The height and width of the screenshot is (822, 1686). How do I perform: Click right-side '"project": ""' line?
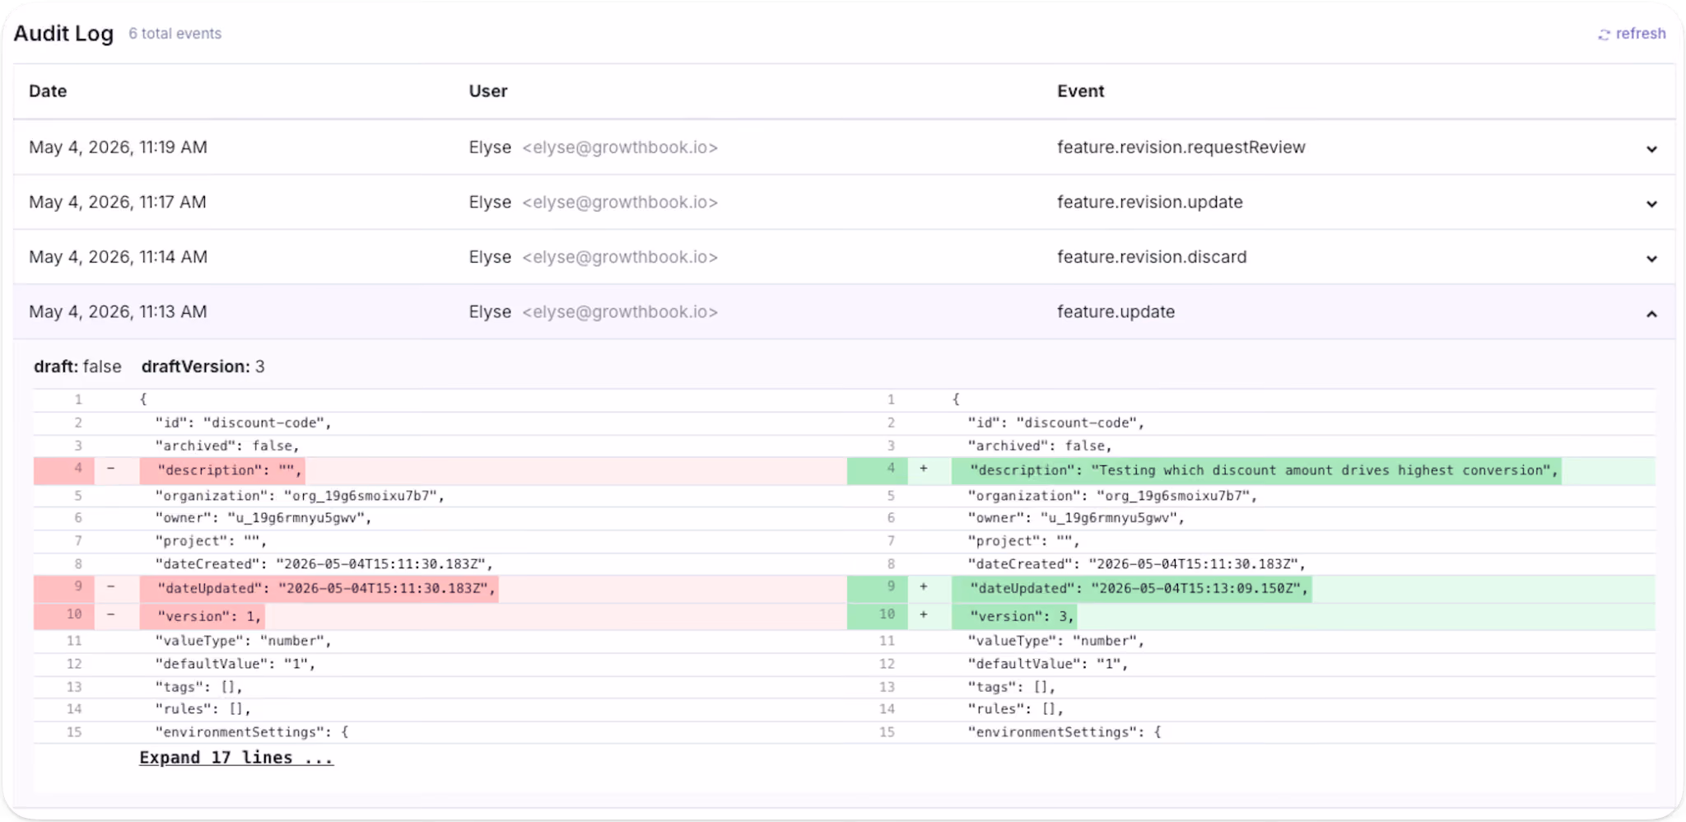pos(1023,541)
